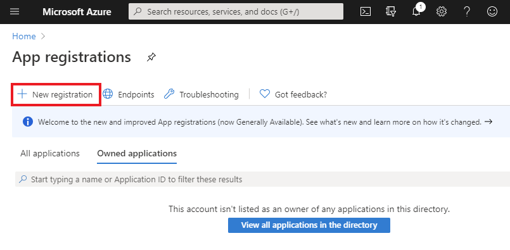This screenshot has width=510, height=250.
Task: Click the info icon in the welcome banner
Action: pyautogui.click(x=28, y=122)
